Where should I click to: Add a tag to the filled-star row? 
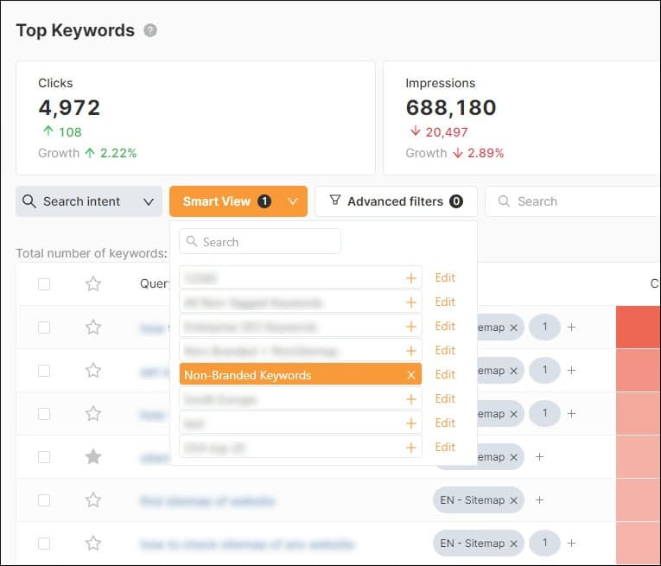(x=539, y=457)
